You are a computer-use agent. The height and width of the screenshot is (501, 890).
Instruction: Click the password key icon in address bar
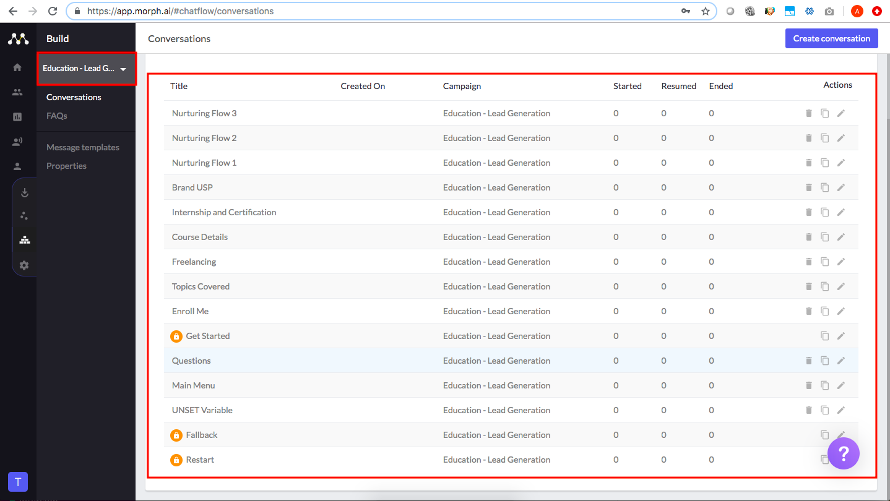[x=686, y=11]
